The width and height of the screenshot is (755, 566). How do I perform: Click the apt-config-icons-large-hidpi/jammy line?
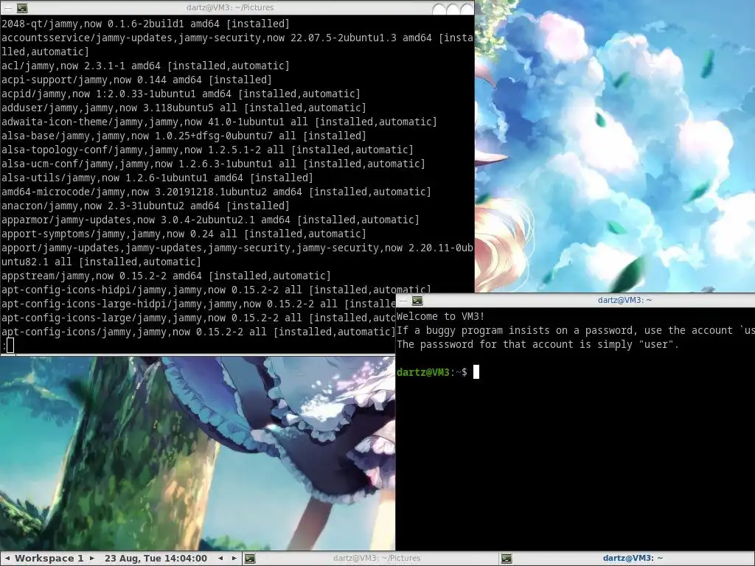(x=198, y=304)
